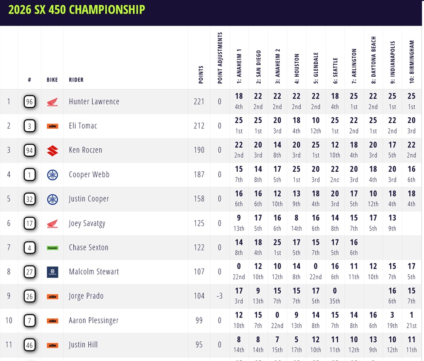Image resolution: width=424 pixels, height=361 pixels.
Task: Click Ken Roczen's Suzuki bike logo
Action: coord(52,150)
